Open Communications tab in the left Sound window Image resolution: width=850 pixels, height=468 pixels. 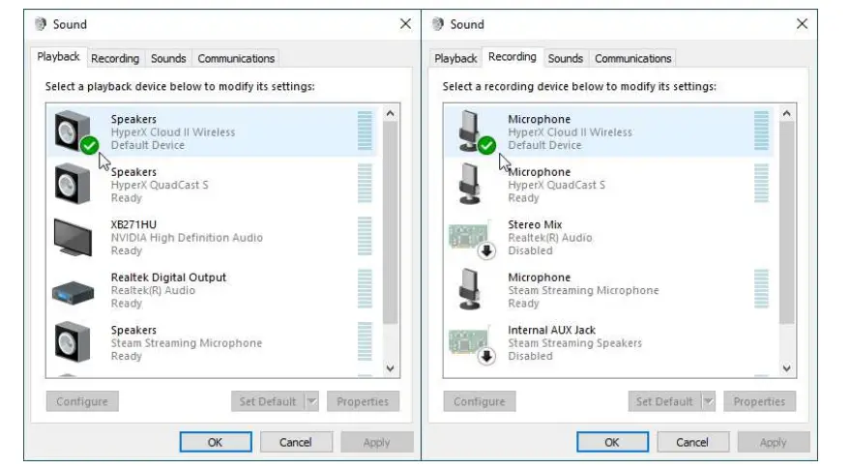(x=236, y=59)
